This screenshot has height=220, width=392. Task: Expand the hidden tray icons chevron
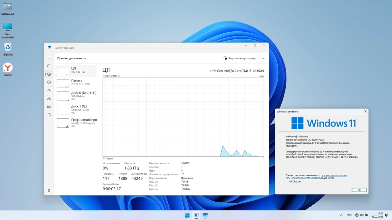pos(341,215)
